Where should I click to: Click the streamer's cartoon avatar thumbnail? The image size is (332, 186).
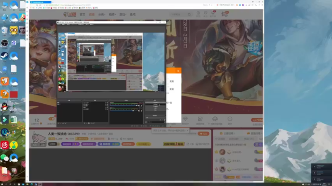39,139
